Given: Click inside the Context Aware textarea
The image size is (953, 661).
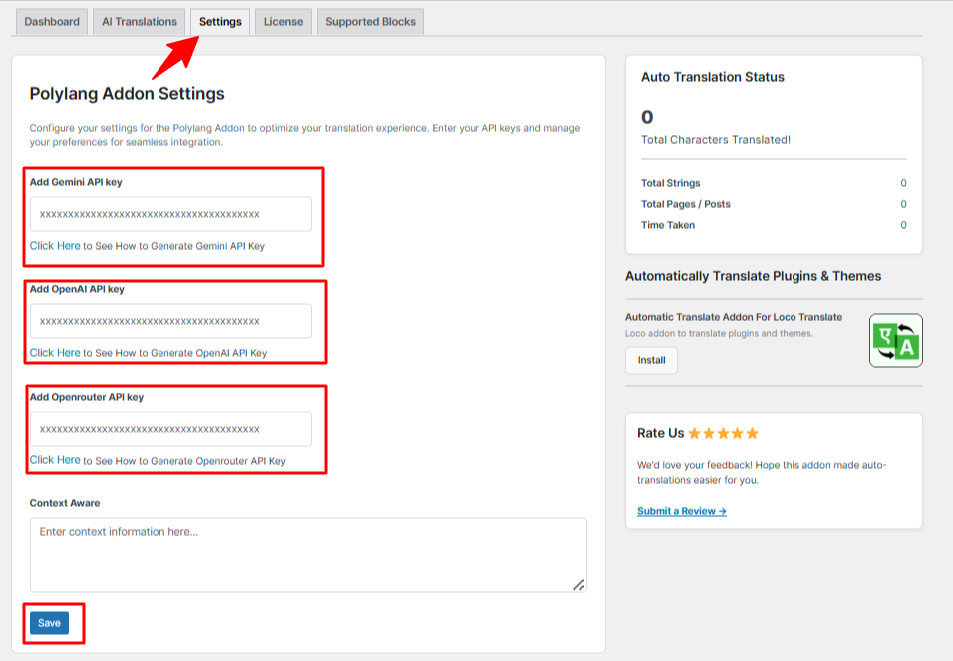Looking at the screenshot, I should pyautogui.click(x=308, y=555).
